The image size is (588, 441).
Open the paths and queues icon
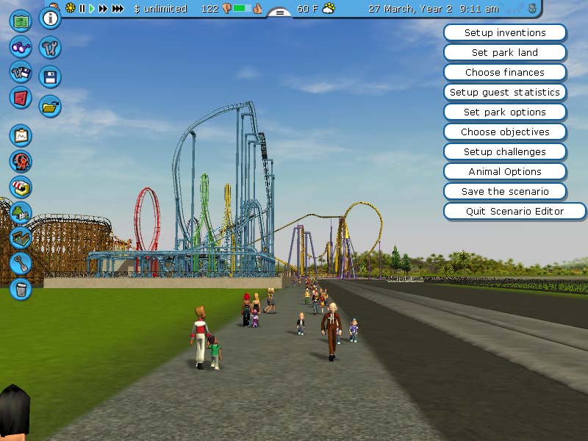21,237
